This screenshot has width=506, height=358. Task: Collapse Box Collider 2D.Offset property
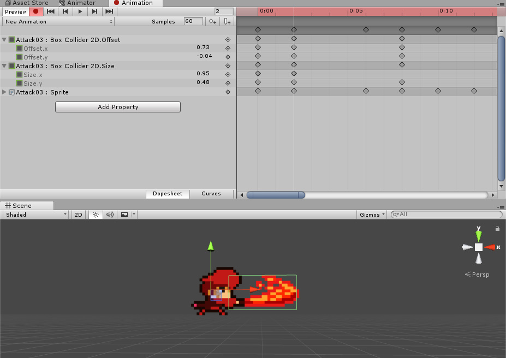tap(4, 40)
